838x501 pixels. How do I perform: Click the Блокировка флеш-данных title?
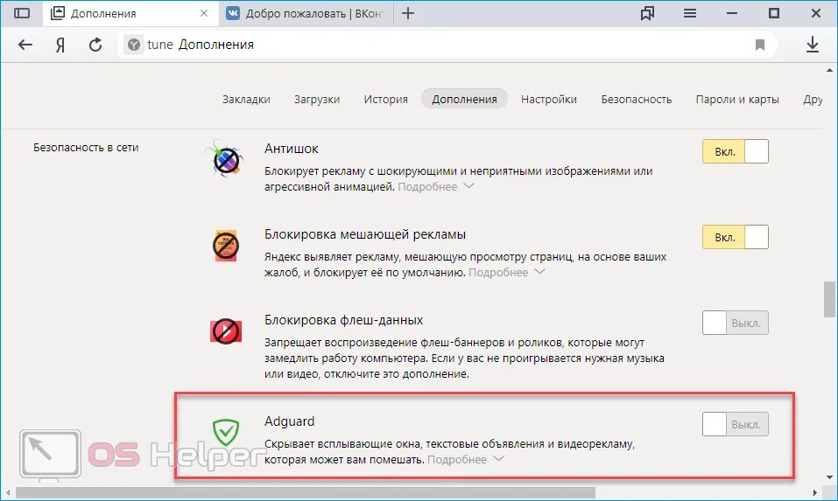click(x=343, y=320)
